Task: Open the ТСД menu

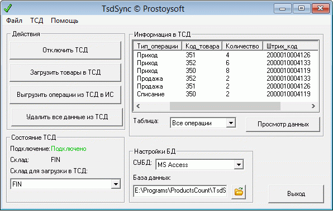Action: (x=36, y=21)
